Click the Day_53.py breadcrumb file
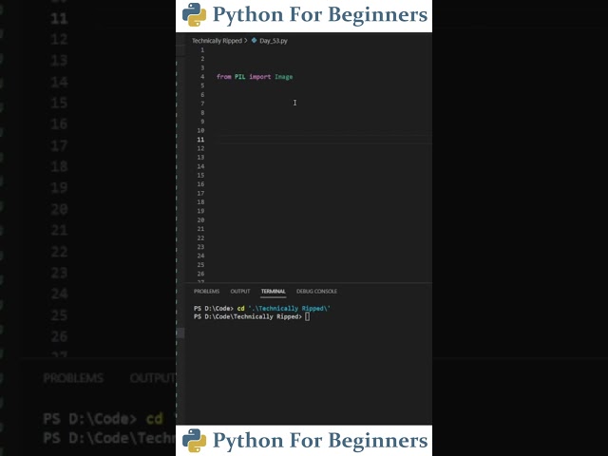The width and height of the screenshot is (608, 456). [274, 41]
